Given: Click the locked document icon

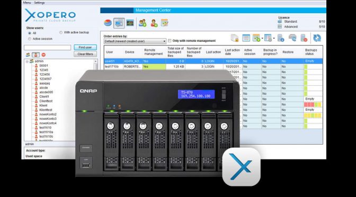Looking at the screenshot, I should (x=235, y=38).
